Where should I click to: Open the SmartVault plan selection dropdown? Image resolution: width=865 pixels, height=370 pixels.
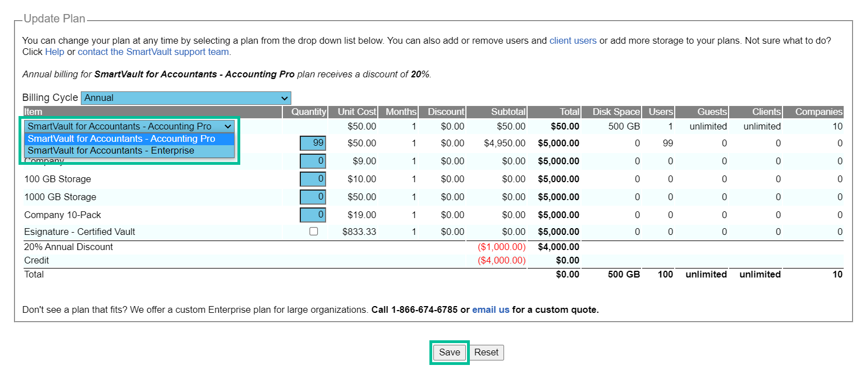coord(129,126)
